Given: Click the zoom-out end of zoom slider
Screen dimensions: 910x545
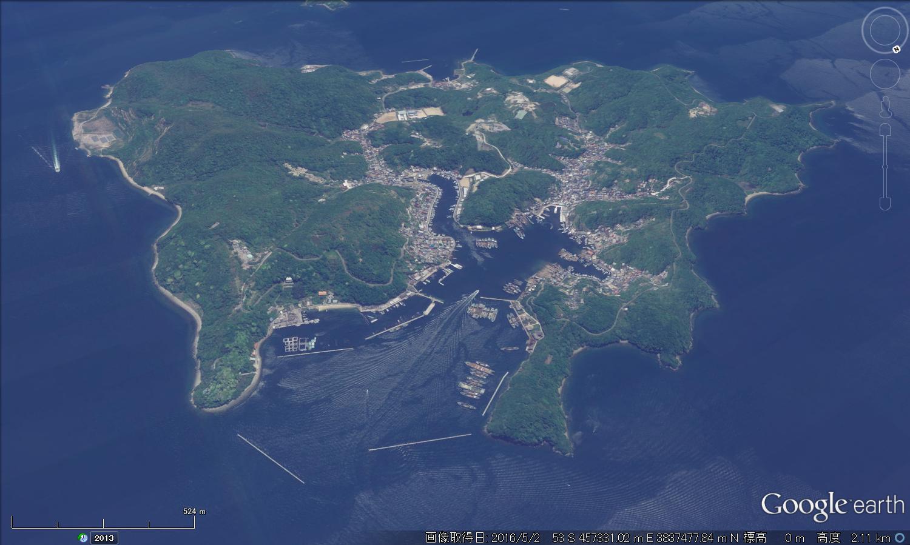Looking at the screenshot, I should (885, 203).
